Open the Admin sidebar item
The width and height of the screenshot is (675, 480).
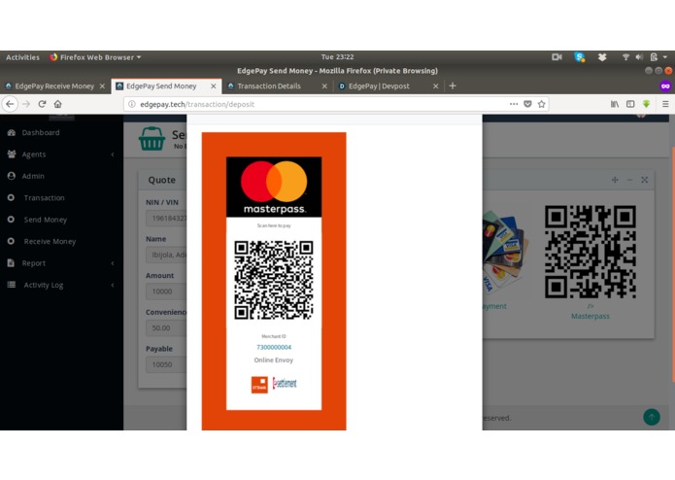point(33,176)
